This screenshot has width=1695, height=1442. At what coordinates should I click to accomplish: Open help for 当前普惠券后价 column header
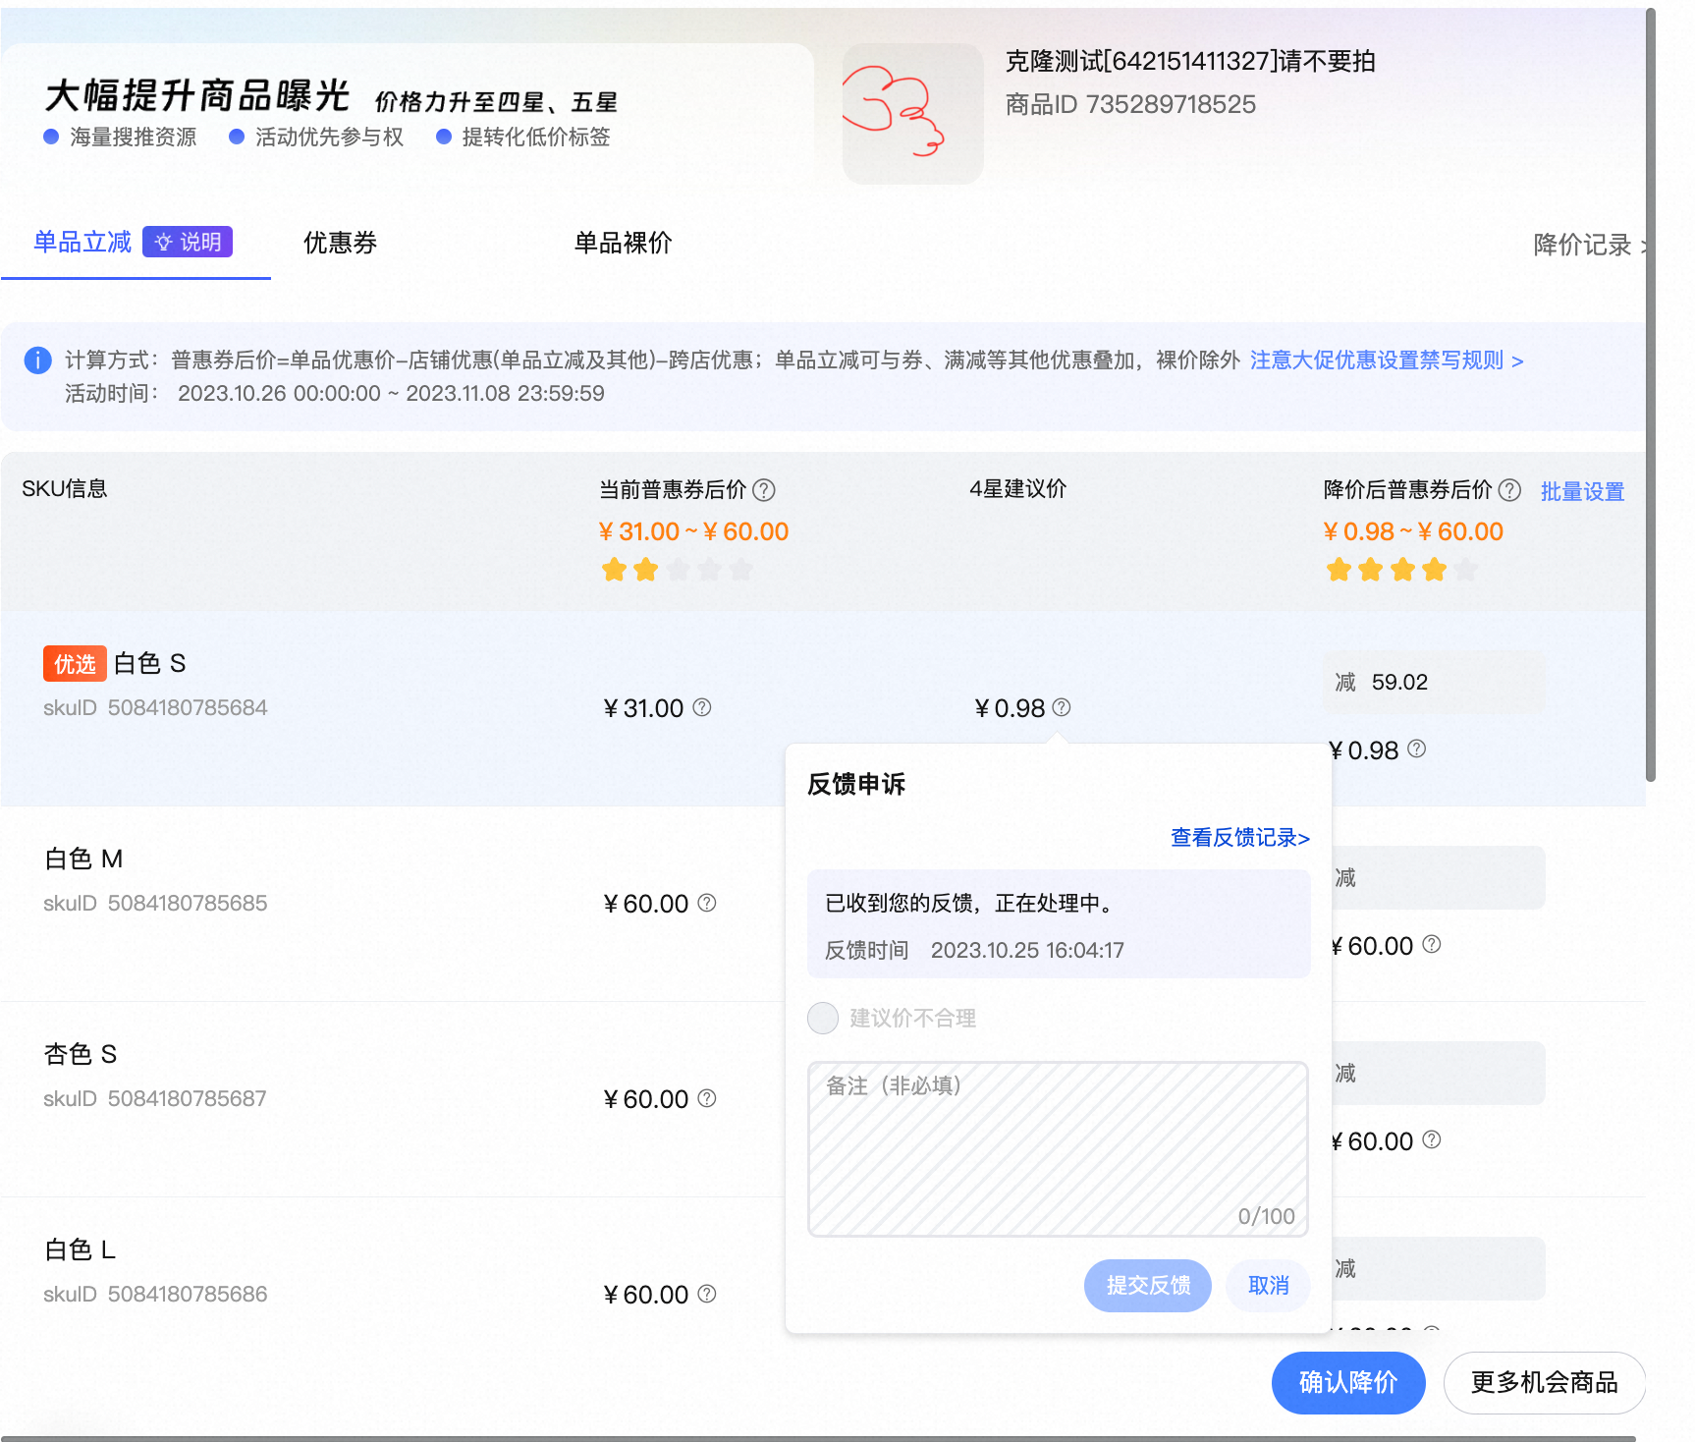[764, 490]
